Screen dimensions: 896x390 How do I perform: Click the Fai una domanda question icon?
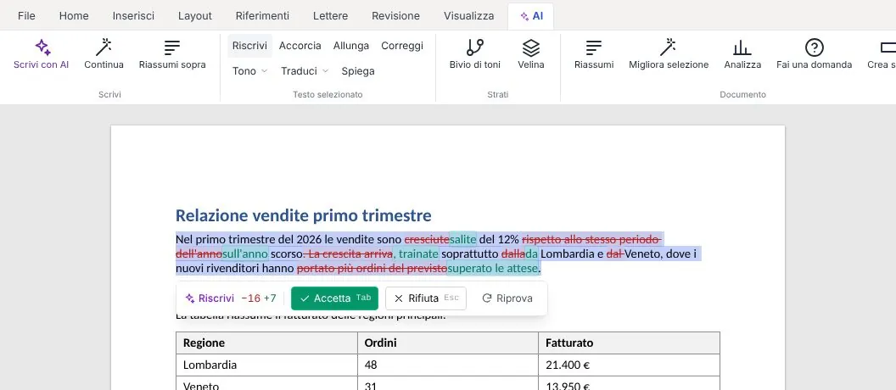point(814,47)
